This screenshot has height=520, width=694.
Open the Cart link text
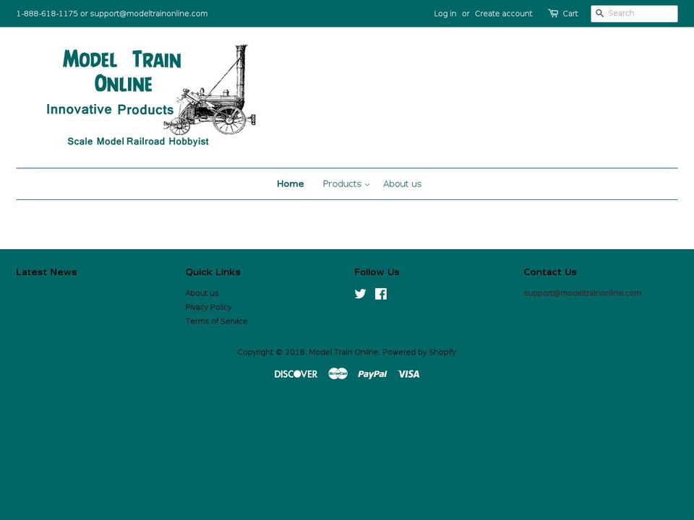570,14
